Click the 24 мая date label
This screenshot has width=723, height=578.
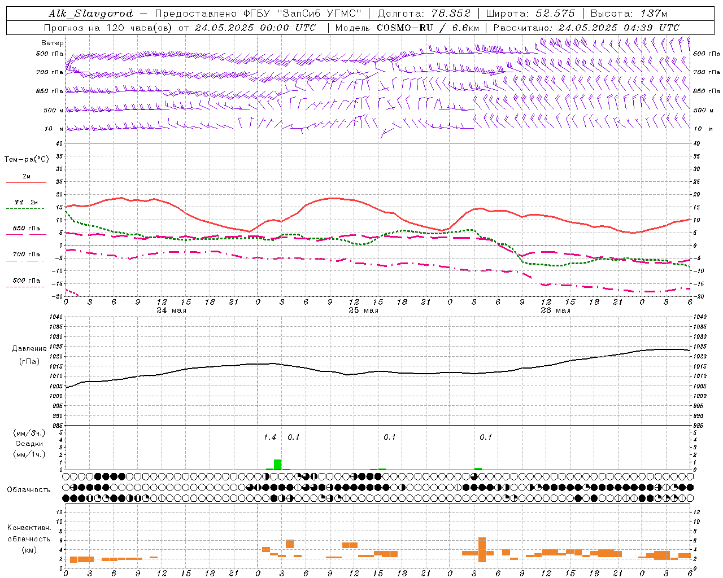(171, 310)
